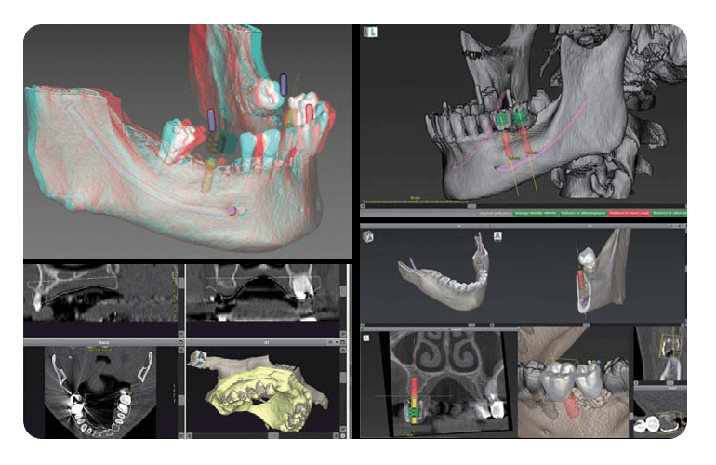Click the vertical scroll thumb beside yellow model
This screenshot has width=716, height=465.
coord(343,378)
